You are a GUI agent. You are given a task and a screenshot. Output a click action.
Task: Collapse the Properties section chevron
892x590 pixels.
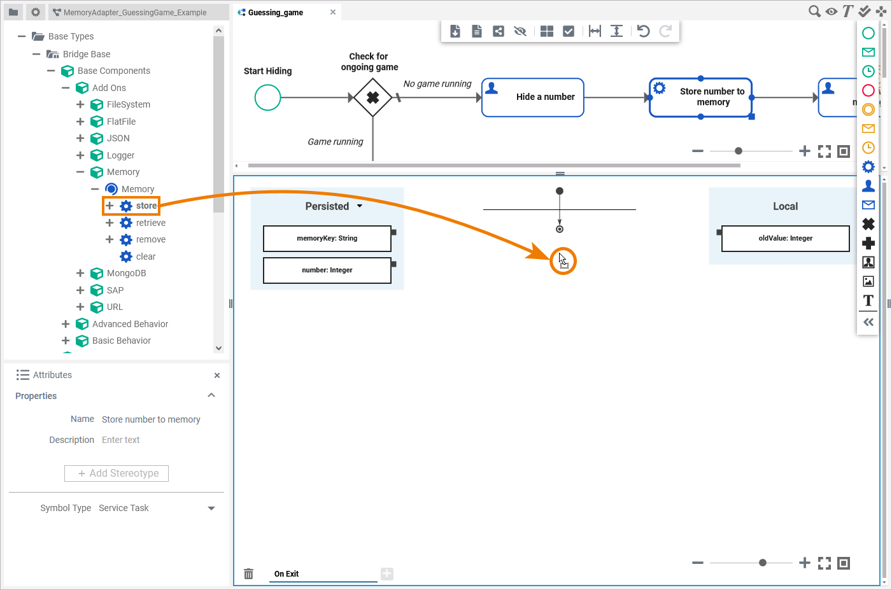211,395
